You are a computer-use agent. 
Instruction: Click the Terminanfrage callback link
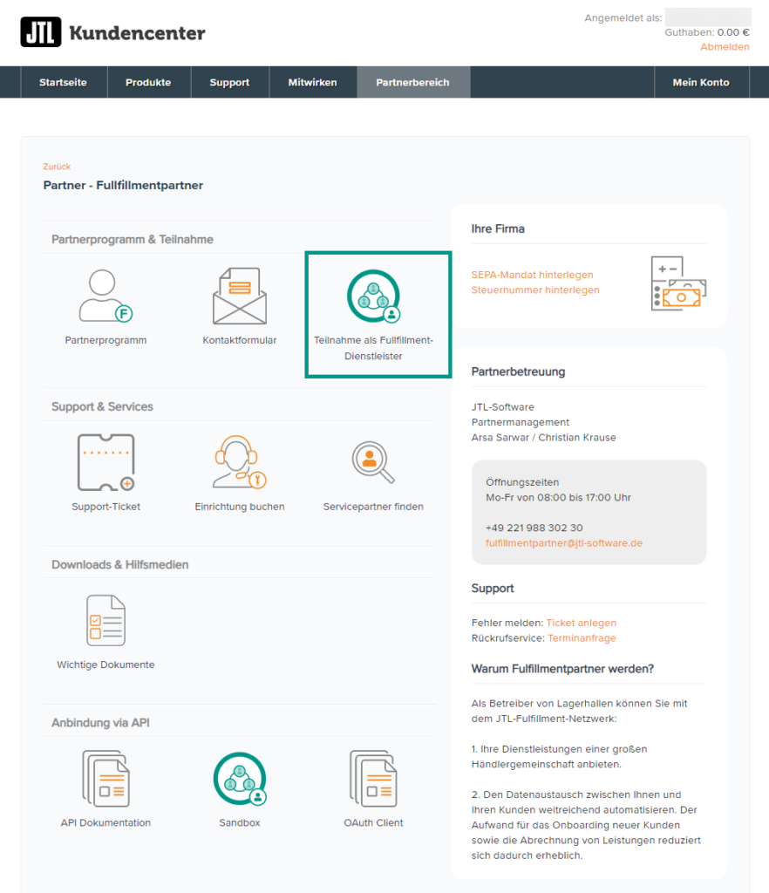582,638
